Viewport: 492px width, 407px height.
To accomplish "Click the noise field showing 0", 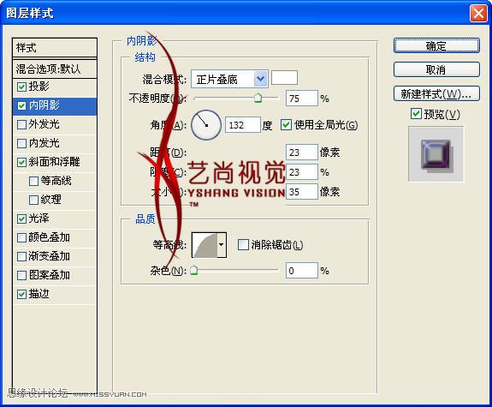I will 302,271.
